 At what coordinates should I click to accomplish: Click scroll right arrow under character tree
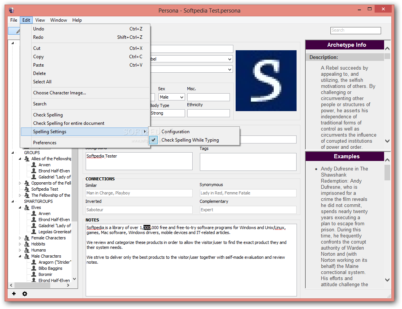(x=68, y=285)
